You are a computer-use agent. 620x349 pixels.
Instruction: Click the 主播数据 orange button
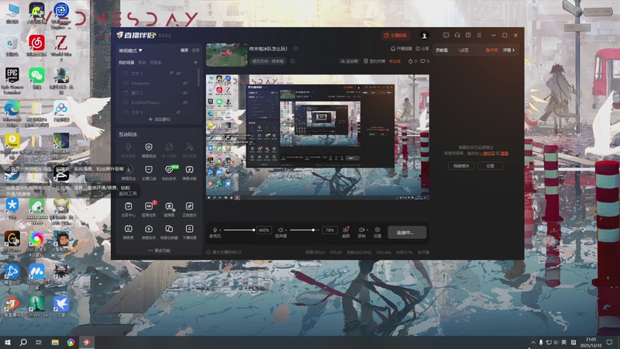395,35
